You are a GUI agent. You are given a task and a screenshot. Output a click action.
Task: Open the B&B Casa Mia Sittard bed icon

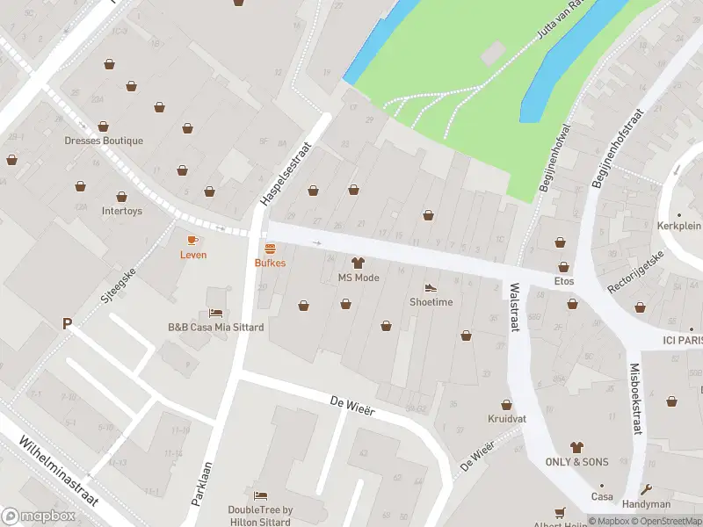215,313
